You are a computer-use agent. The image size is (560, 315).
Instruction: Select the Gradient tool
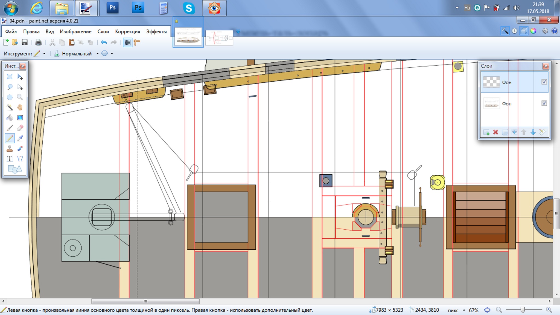click(20, 118)
